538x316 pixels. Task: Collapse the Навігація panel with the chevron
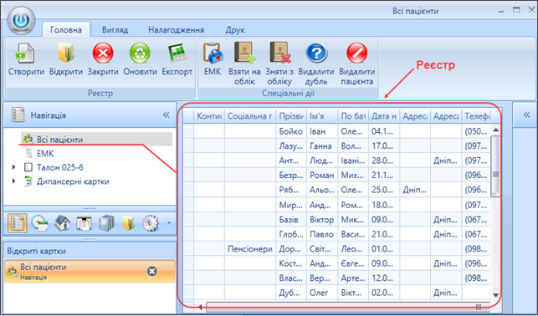(166, 115)
